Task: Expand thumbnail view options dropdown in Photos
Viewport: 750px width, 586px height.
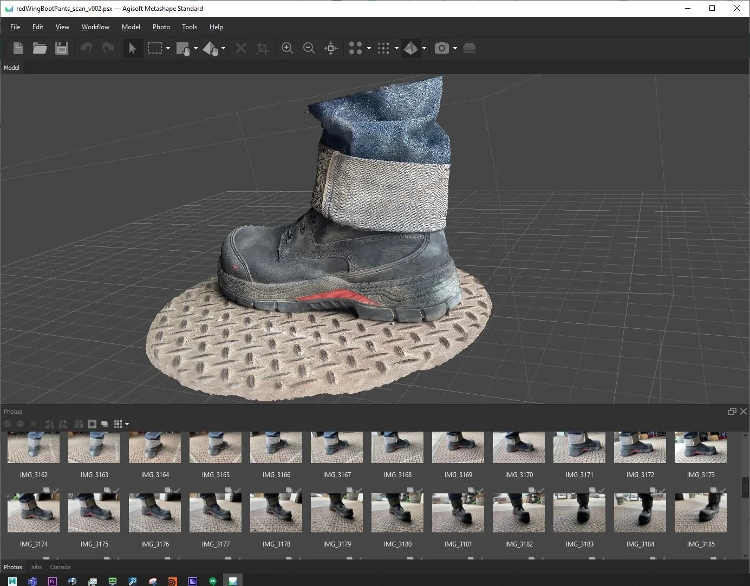Action: [x=127, y=424]
